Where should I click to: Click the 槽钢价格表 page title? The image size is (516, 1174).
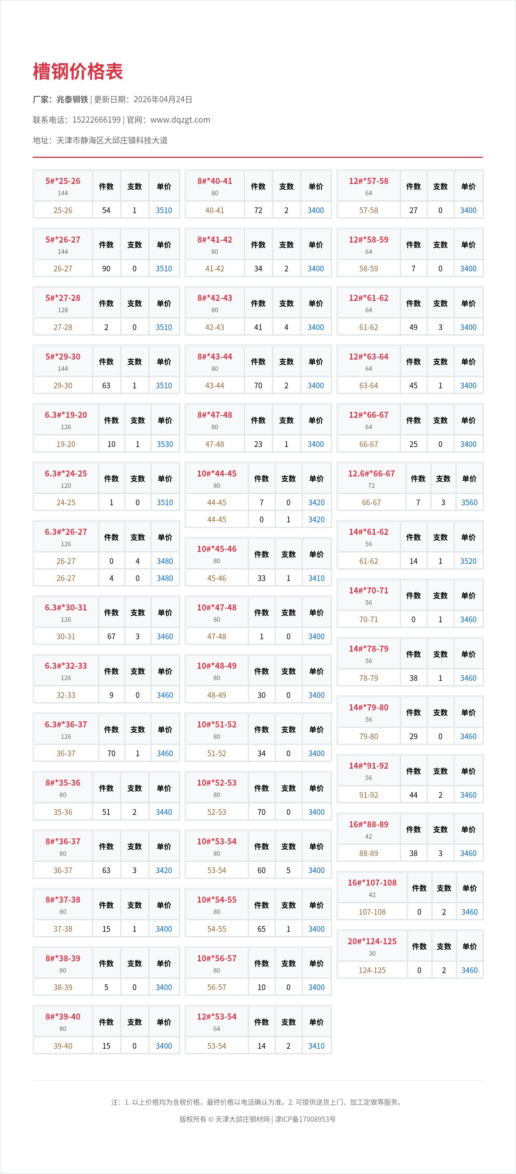click(x=78, y=72)
